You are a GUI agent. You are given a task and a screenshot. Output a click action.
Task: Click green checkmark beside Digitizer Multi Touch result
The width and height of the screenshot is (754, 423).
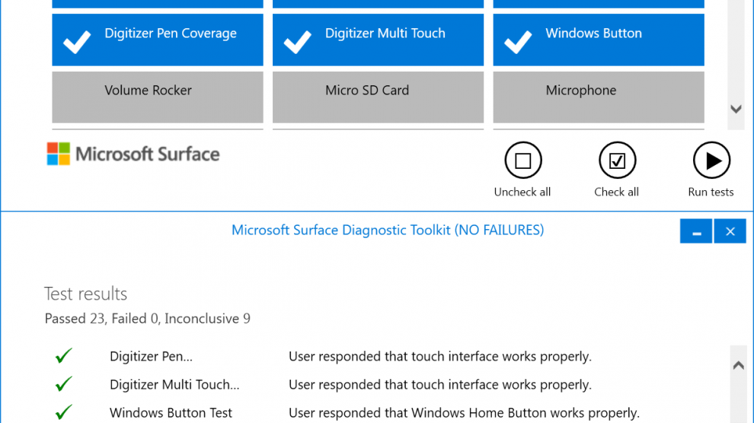pos(64,384)
